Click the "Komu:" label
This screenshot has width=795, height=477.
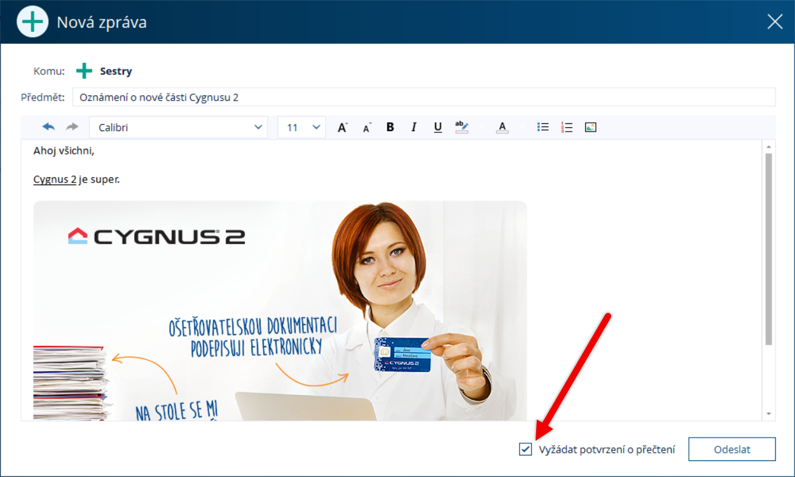(x=49, y=71)
